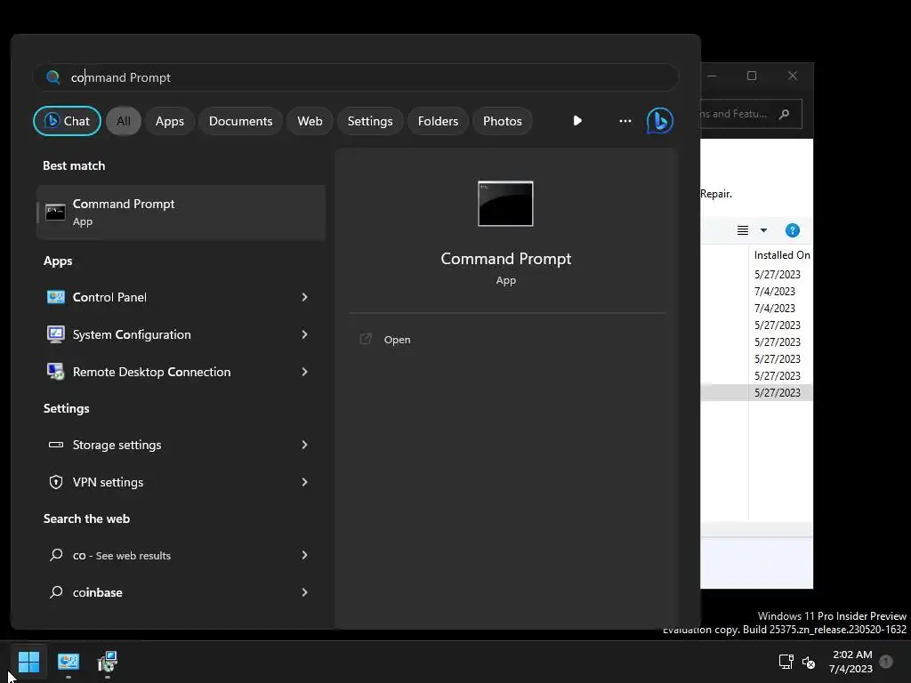Open the Command Prompt best match result
911x683 pixels.
click(181, 213)
